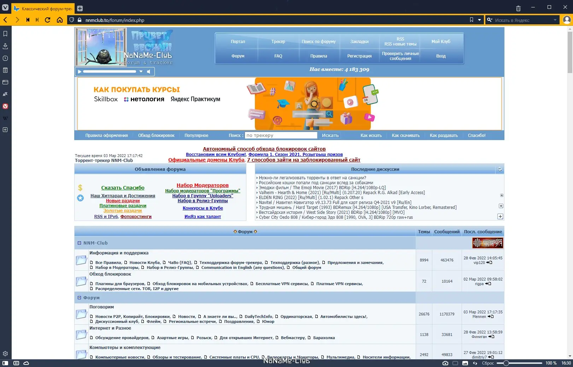Viewport: 573px width, 367px height.
Task: Open page actions in the status bar
Action: click(475, 363)
